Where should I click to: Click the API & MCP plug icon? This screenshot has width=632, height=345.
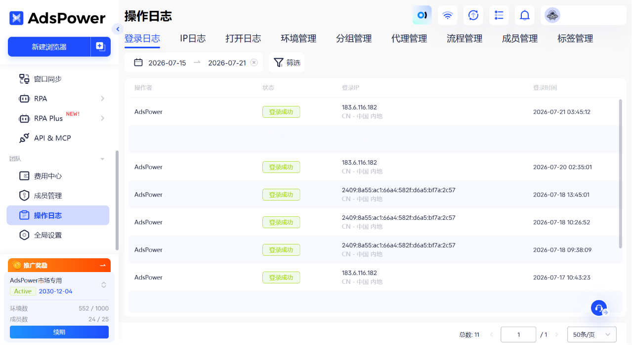(24, 138)
